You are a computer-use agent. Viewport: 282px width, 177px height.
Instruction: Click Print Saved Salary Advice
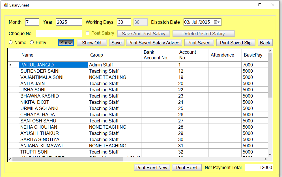pyautogui.click(x=154, y=43)
